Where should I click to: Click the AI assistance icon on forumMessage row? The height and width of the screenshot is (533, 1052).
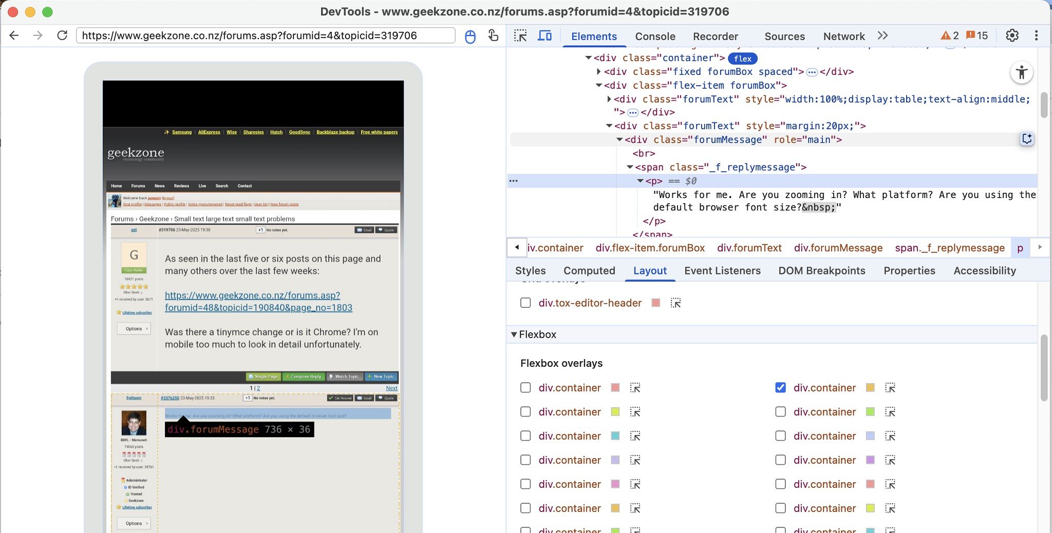(x=1027, y=139)
